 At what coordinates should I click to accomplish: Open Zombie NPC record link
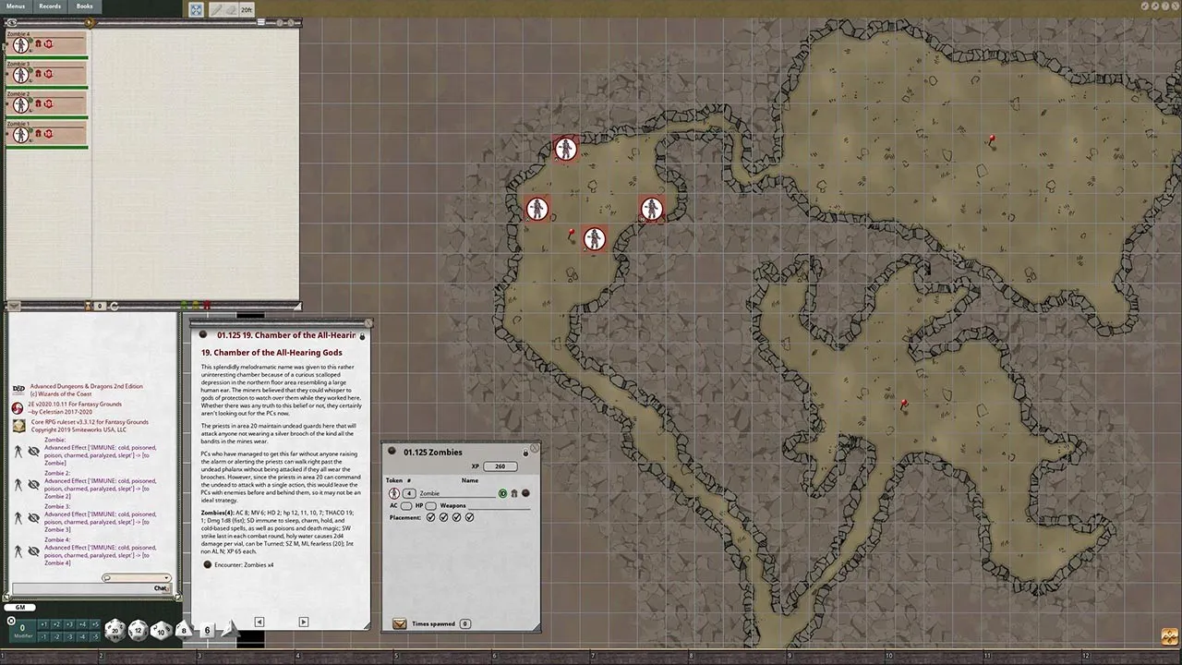point(525,493)
